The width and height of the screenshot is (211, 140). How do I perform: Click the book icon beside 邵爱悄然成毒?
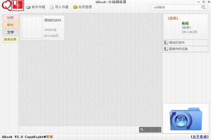click(x=166, y=49)
